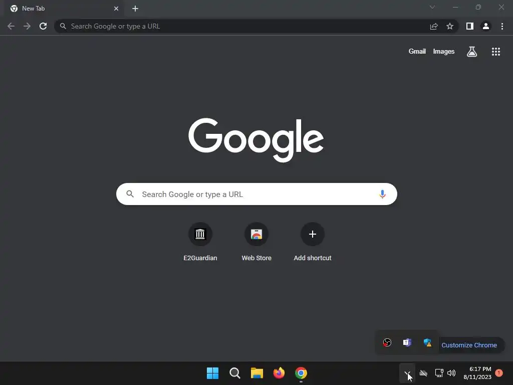
Task: Minimize the Chrome window
Action: (455, 7)
